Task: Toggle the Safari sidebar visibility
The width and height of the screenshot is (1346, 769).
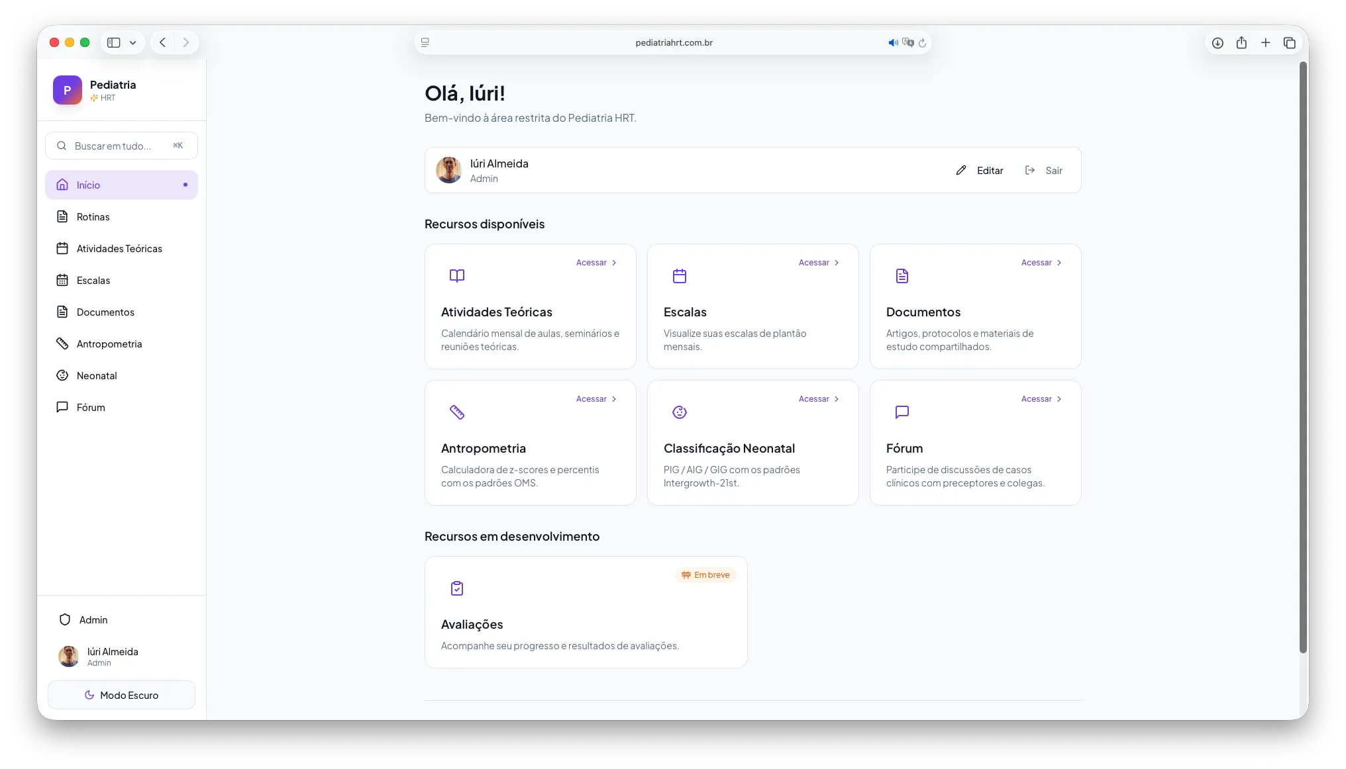Action: [113, 42]
